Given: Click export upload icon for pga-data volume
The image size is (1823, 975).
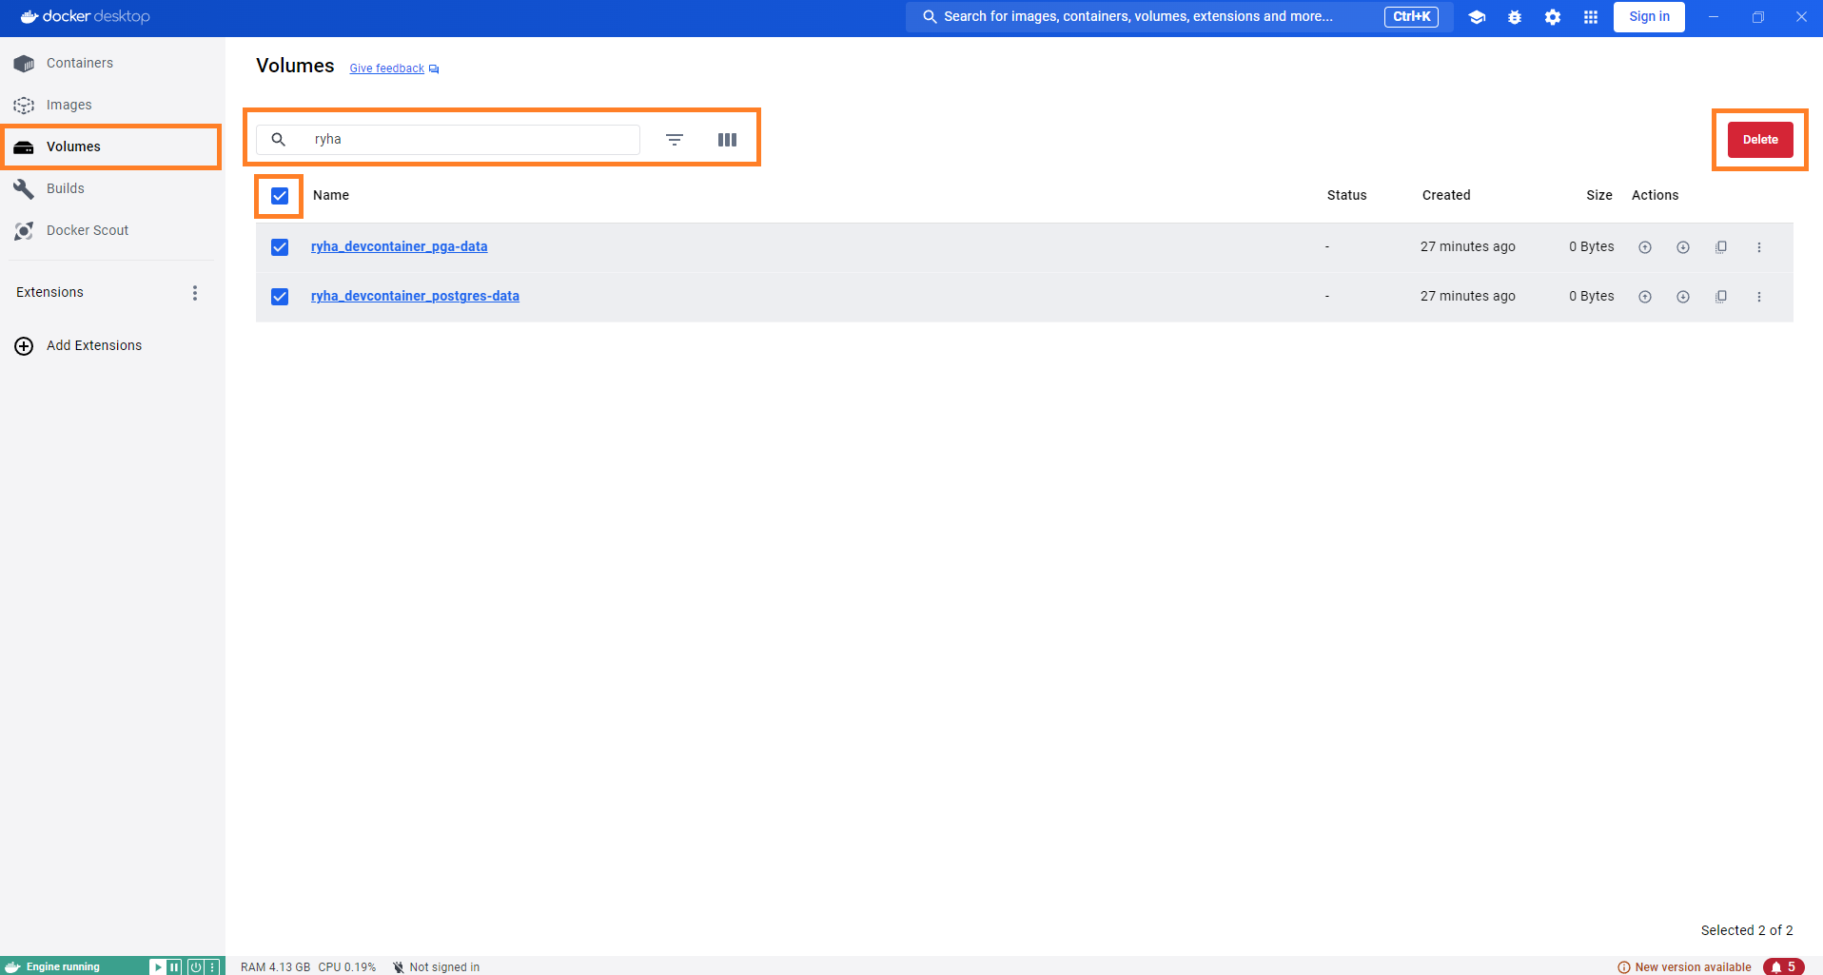Looking at the screenshot, I should tap(1645, 247).
